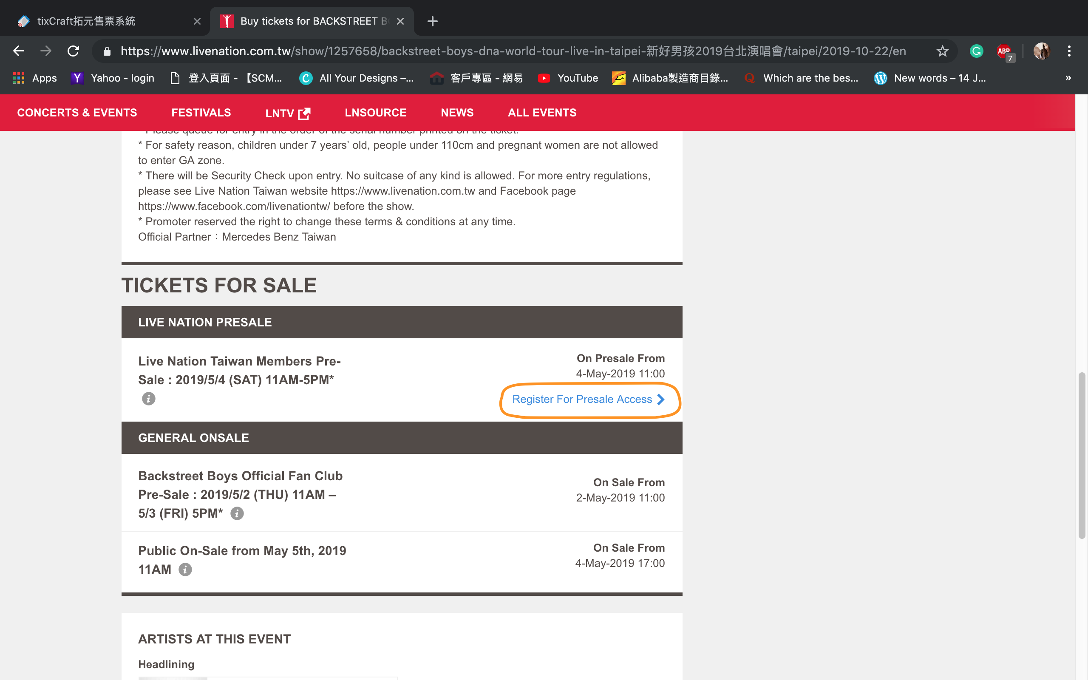Image resolution: width=1088 pixels, height=680 pixels.
Task: Click the info icon under Members Pre-Sale
Action: pos(148,399)
